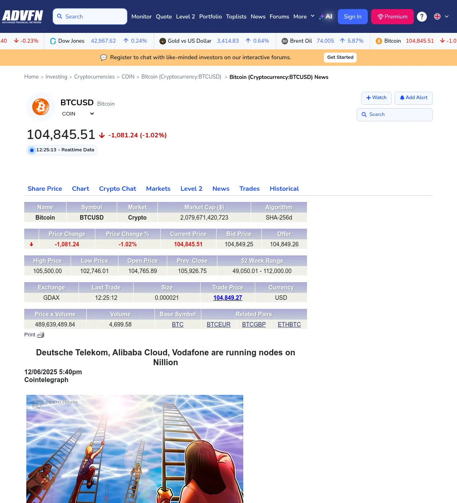This screenshot has width=457, height=503.
Task: Focus the quote Search field under Watch
Action: (x=395, y=115)
